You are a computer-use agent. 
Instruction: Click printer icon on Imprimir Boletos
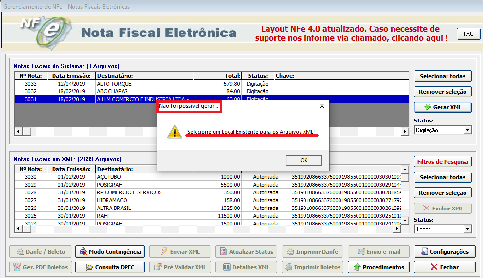click(288, 267)
